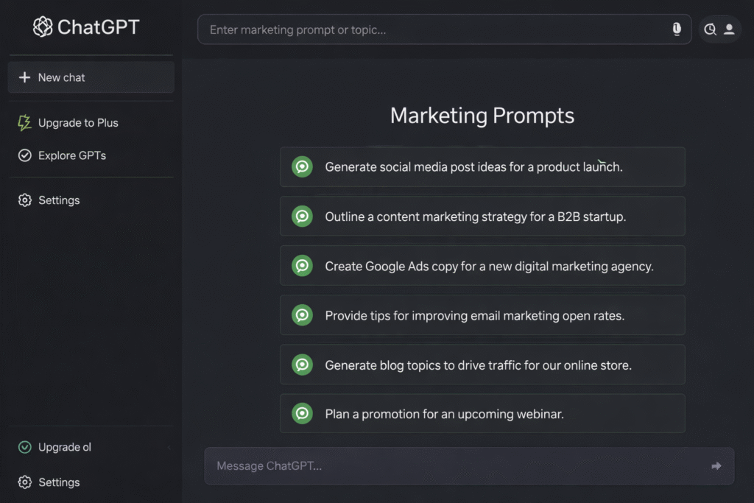Open the user profile icon top right
This screenshot has width=754, height=503.
730,29
